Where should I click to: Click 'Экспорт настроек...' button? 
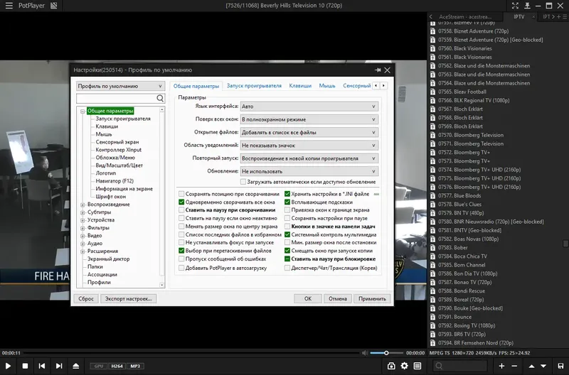(128, 298)
